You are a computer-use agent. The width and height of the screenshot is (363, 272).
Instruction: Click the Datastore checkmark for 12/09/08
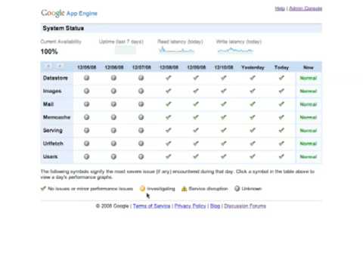pos(196,78)
